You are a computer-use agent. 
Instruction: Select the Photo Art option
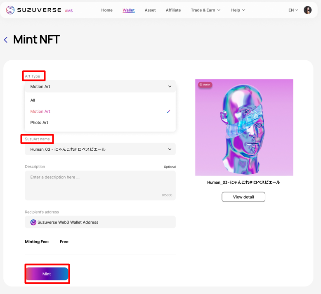pyautogui.click(x=39, y=123)
